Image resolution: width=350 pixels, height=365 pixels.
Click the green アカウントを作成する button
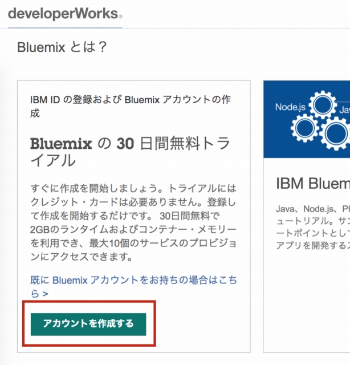pyautogui.click(x=88, y=324)
